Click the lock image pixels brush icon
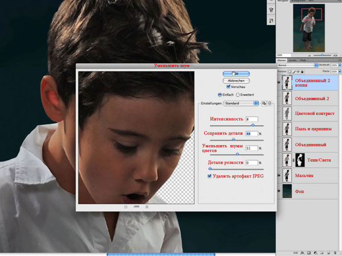The height and width of the screenshot is (256, 342). point(294,72)
